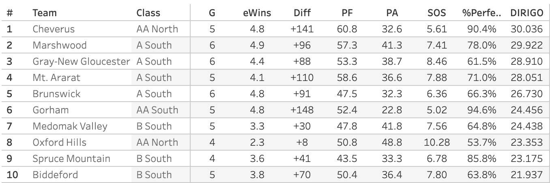Select the Cheverus team row
The width and height of the screenshot is (550, 183).
point(275,29)
